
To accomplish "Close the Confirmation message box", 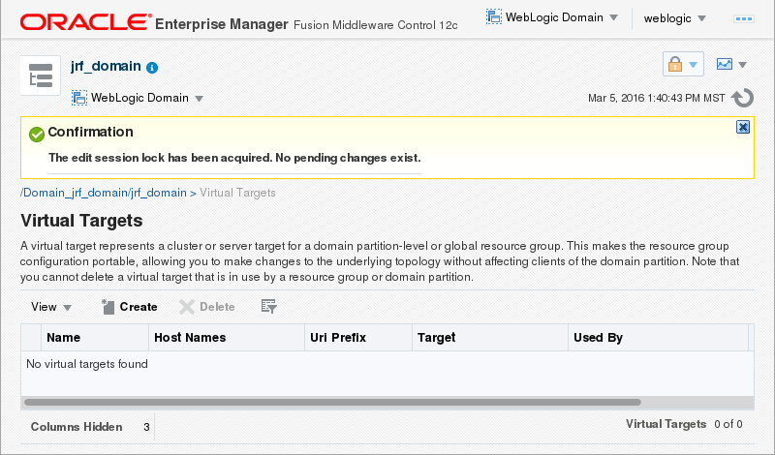I will pos(743,127).
